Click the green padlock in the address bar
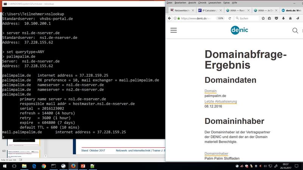 point(178,18)
